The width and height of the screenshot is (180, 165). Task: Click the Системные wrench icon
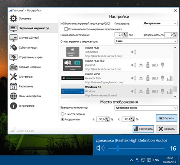click(x=13, y=77)
